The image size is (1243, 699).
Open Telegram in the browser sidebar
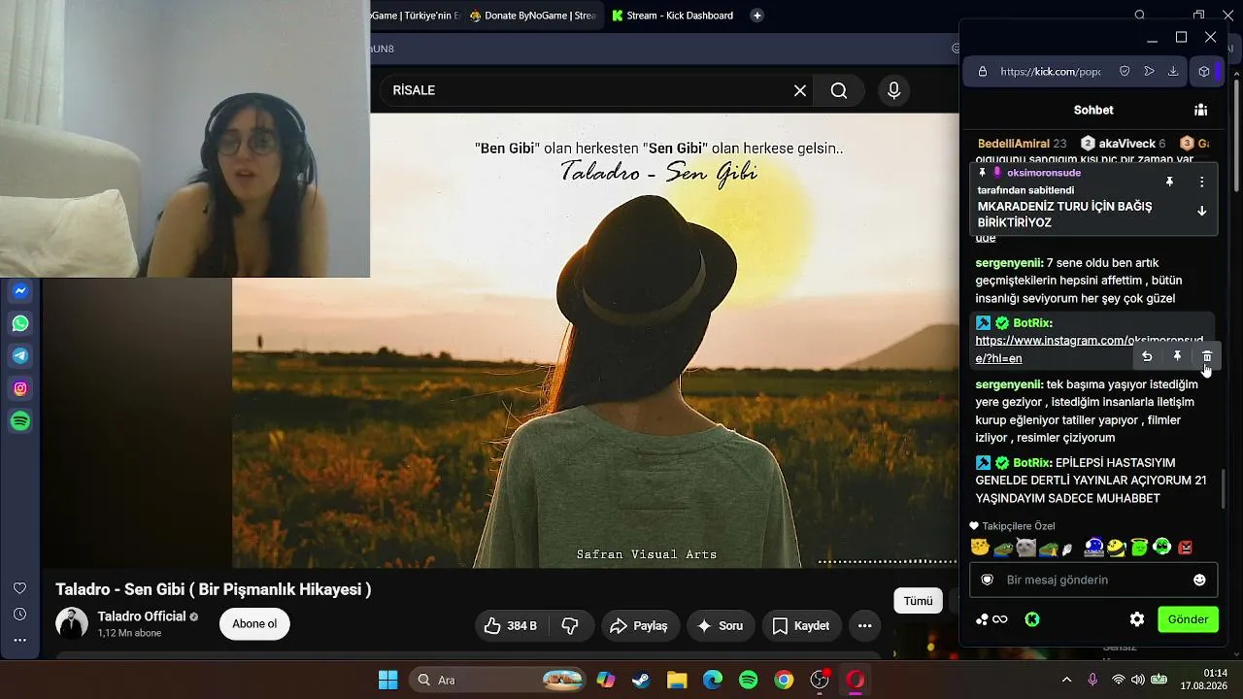pos(20,356)
